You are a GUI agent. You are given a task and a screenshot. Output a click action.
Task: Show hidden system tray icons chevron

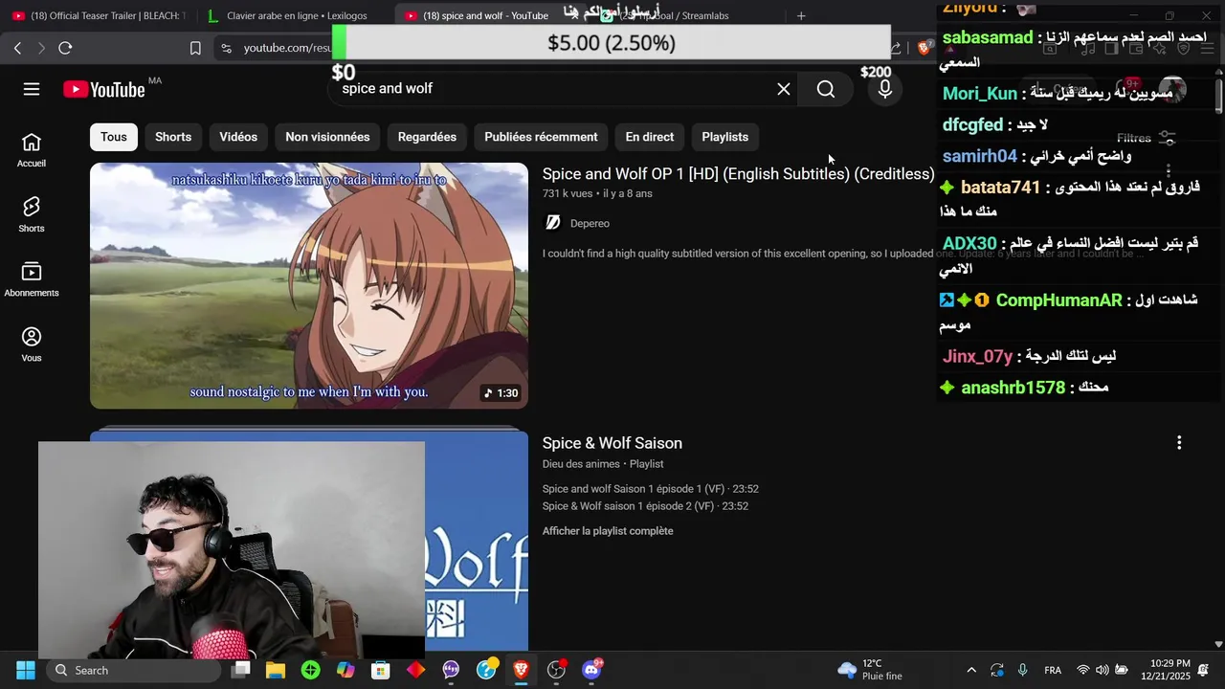971,670
